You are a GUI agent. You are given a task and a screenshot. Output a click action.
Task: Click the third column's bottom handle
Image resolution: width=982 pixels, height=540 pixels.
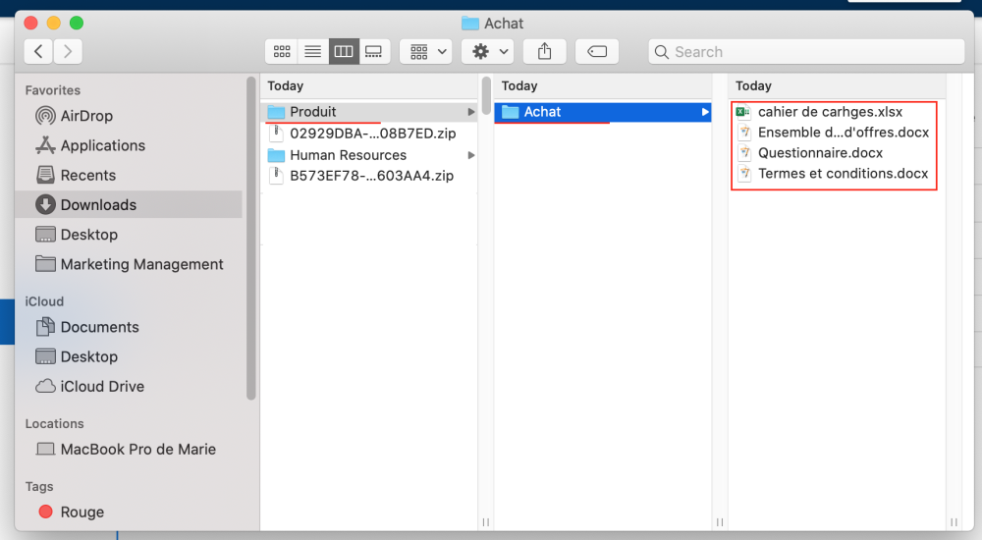pyautogui.click(x=954, y=521)
